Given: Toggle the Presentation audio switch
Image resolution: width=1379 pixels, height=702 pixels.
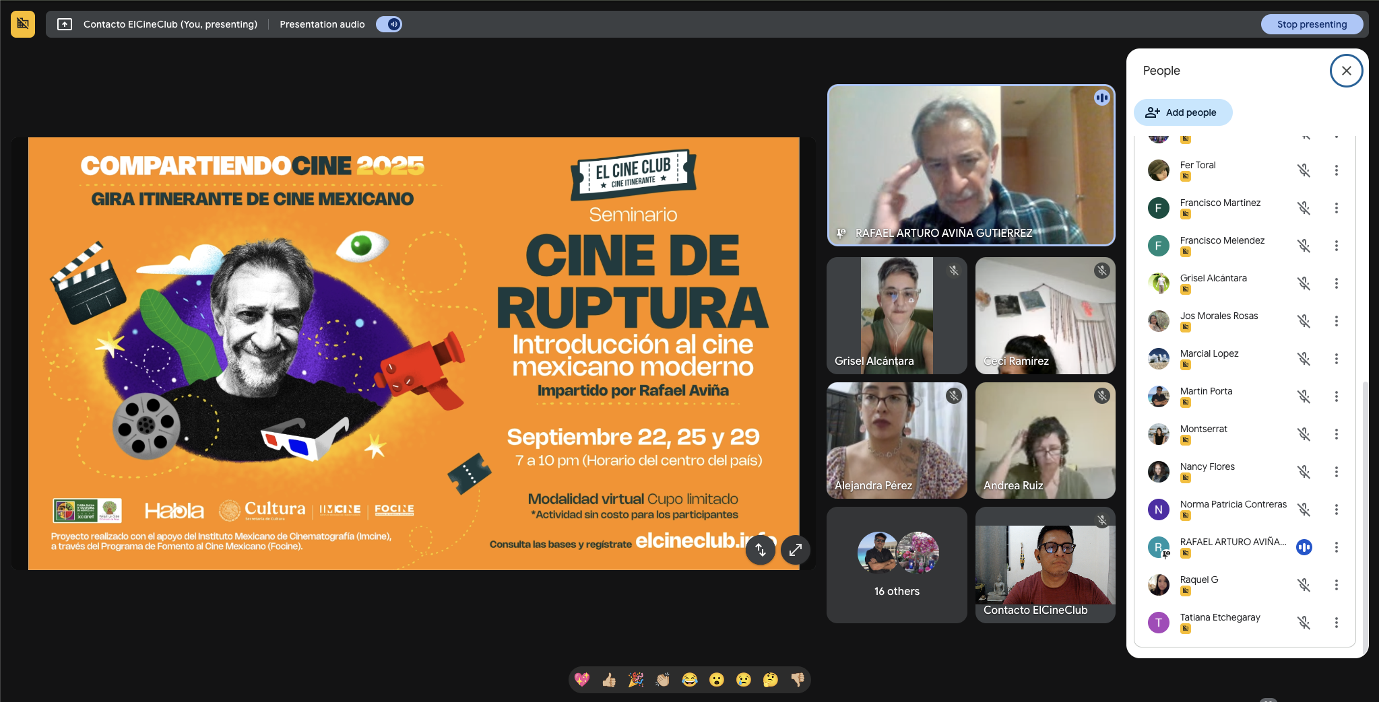Looking at the screenshot, I should point(389,24).
